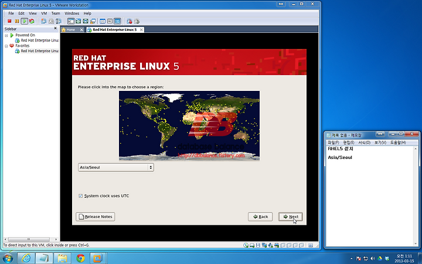The width and height of the screenshot is (422, 264).
Task: Open the Edit menu in VMware
Action: 21,13
